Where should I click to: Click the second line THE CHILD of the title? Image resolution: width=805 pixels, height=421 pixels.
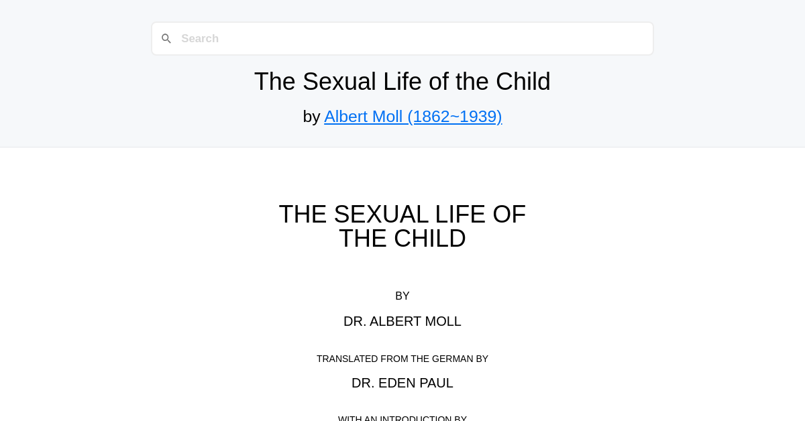coord(402,238)
